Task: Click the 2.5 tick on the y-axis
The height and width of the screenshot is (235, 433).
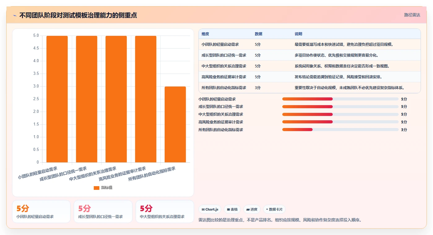Action: (36, 99)
